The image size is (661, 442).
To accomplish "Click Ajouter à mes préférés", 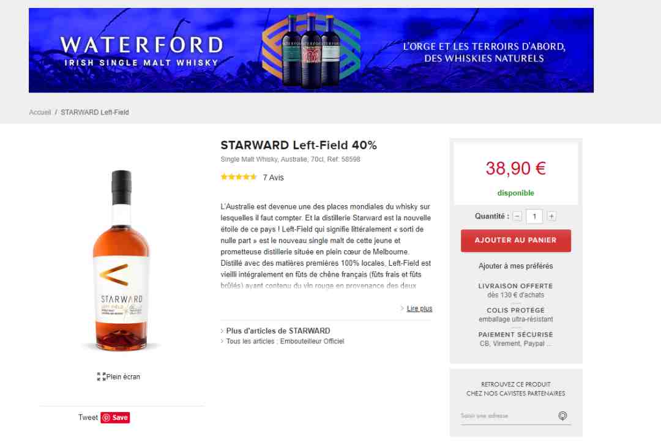I will click(515, 266).
